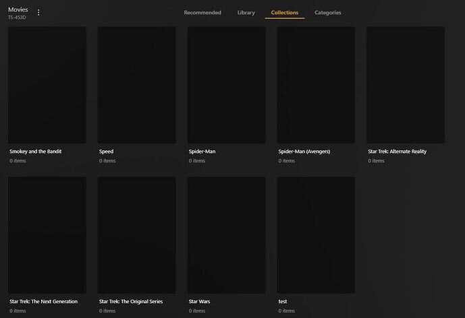The width and height of the screenshot is (465, 318).
Task: Click the TS-453D server name
Action: coord(17,18)
